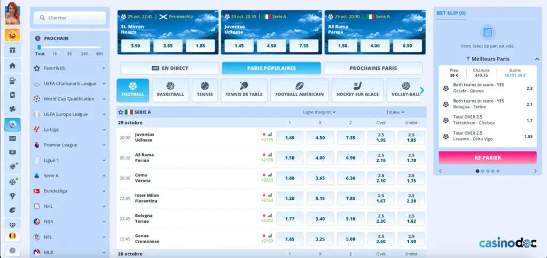Open the question mark help icon
The height and width of the screenshot is (258, 547).
pyautogui.click(x=12, y=251)
